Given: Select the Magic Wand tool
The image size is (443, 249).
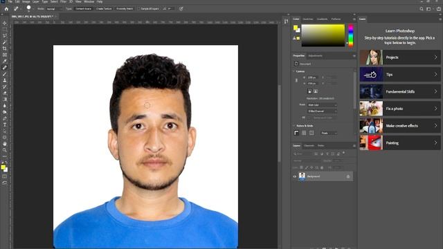Looking at the screenshot, I should (x=5, y=42).
